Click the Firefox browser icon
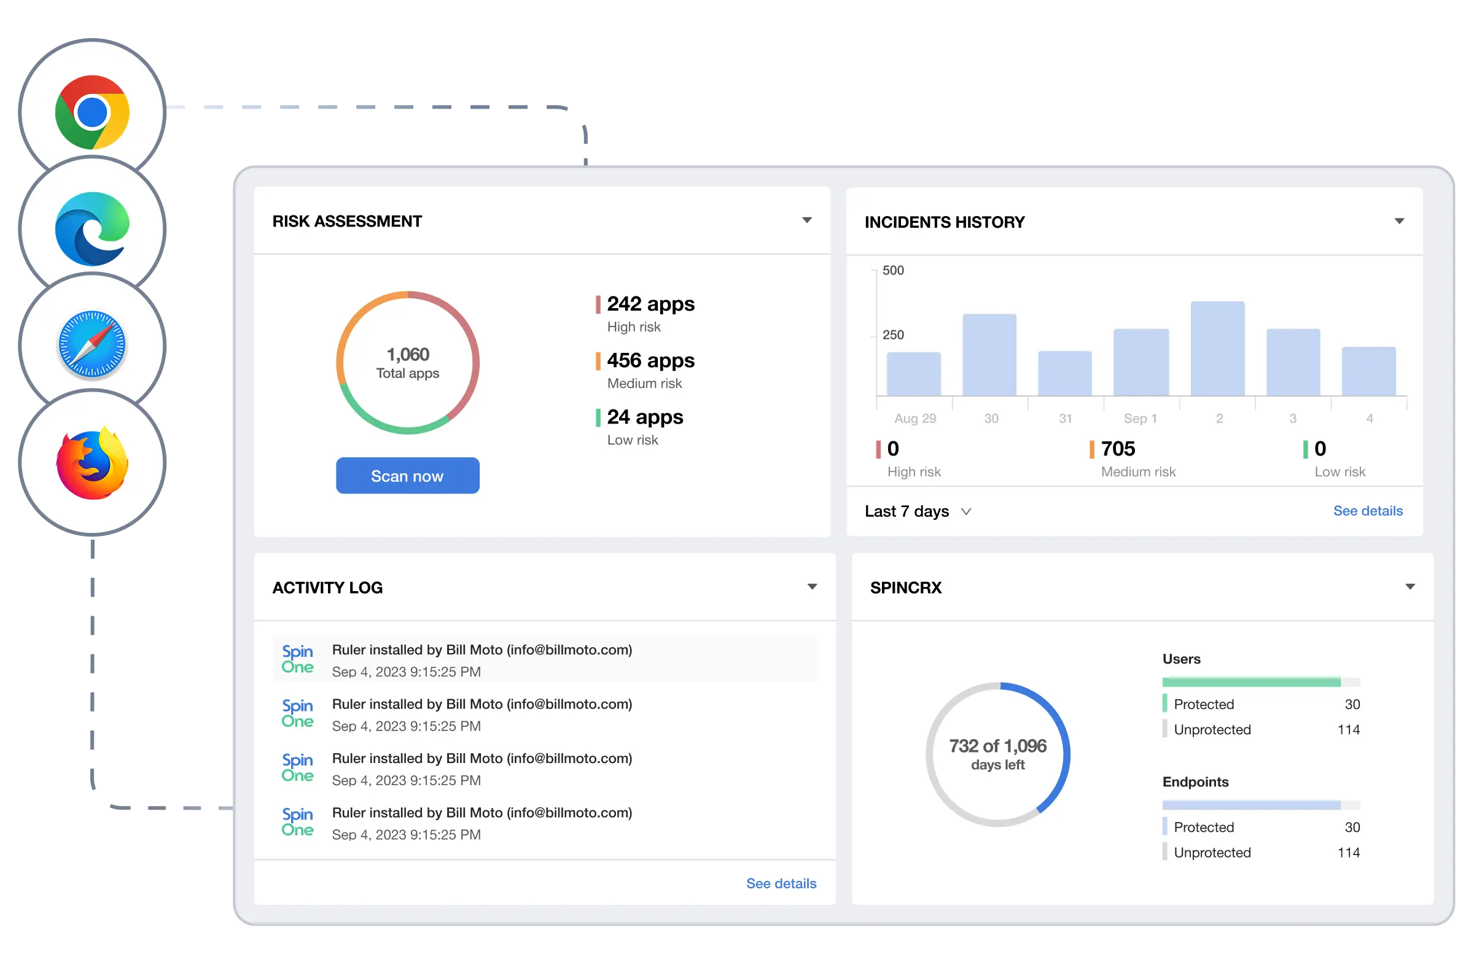The height and width of the screenshot is (965, 1474). [92, 463]
